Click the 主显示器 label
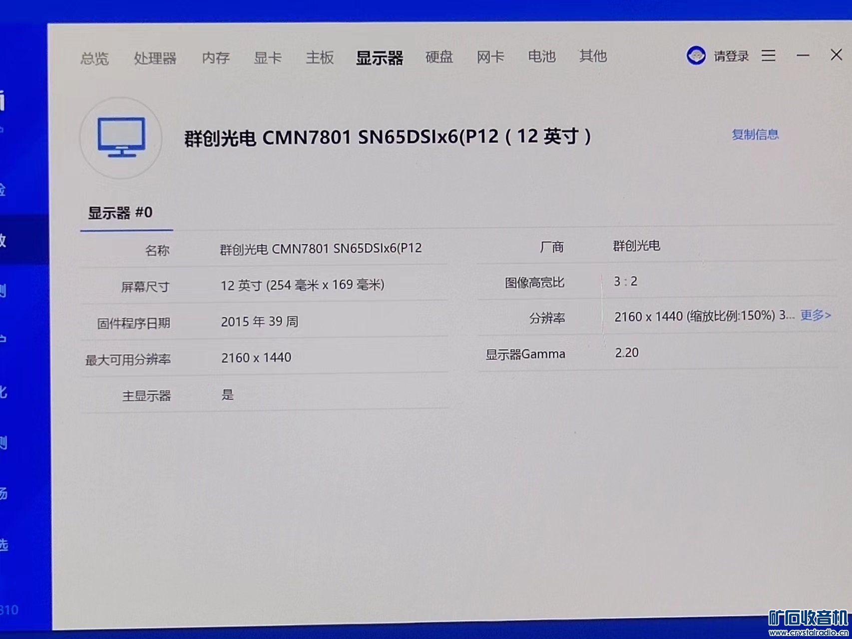Image resolution: width=852 pixels, height=639 pixels. [x=147, y=396]
